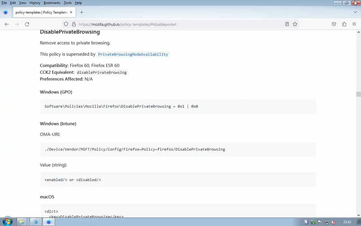Click the network tray icon
The image size is (361, 226).
point(327,222)
